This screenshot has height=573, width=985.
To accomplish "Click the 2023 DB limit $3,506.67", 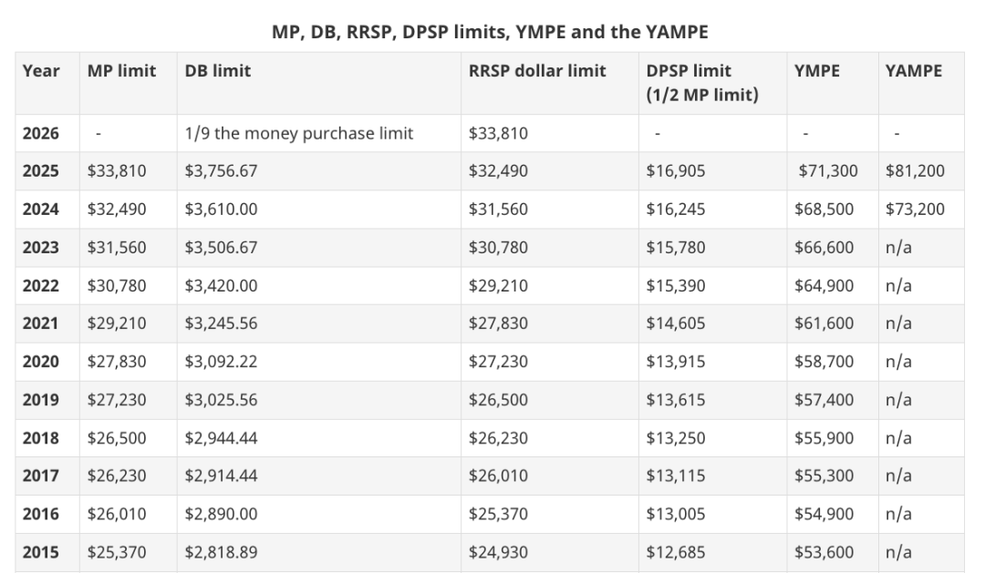I will tap(221, 248).
